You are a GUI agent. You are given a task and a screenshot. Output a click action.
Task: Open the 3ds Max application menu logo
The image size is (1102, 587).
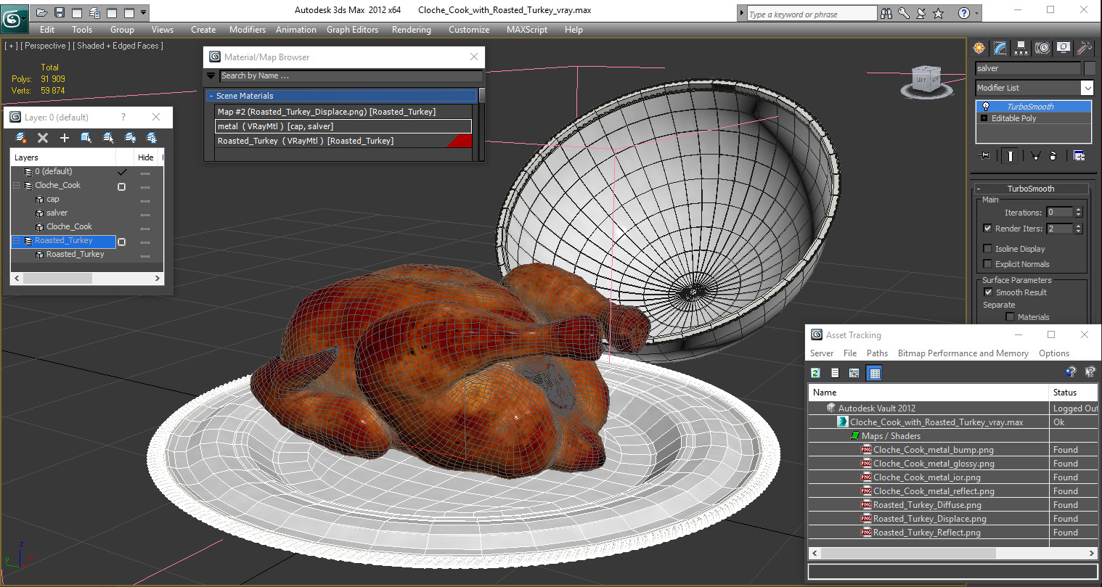click(13, 17)
